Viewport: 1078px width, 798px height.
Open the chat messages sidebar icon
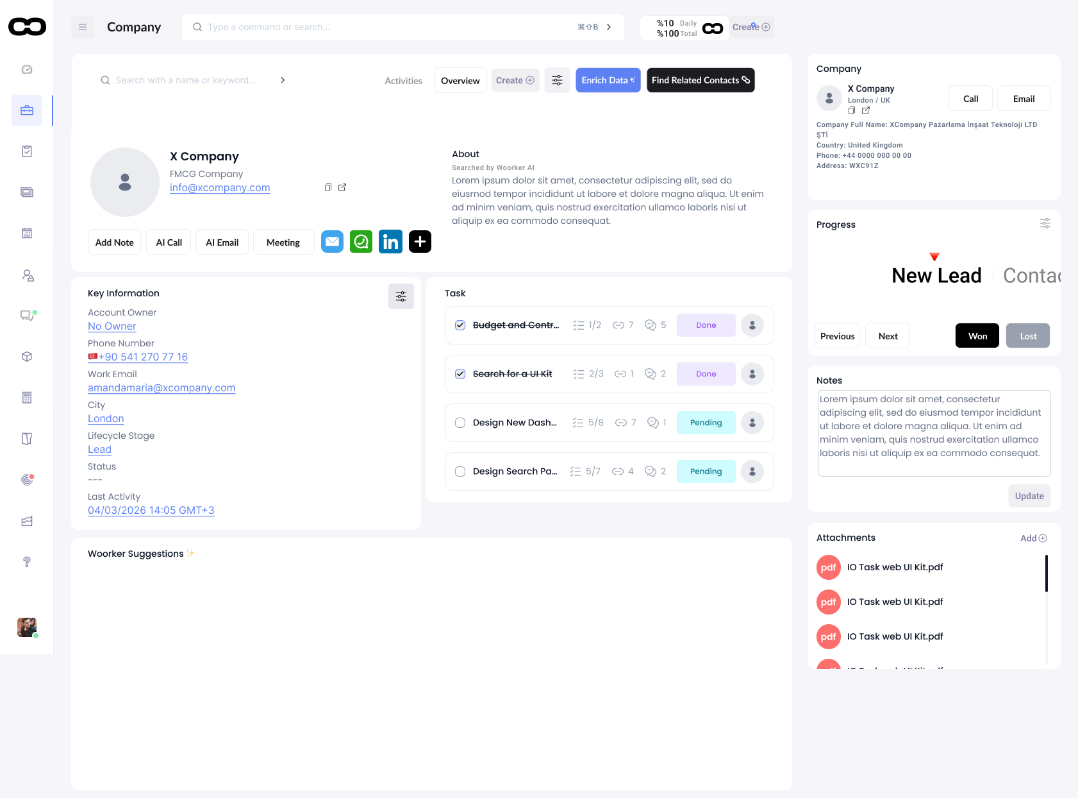pyautogui.click(x=27, y=316)
